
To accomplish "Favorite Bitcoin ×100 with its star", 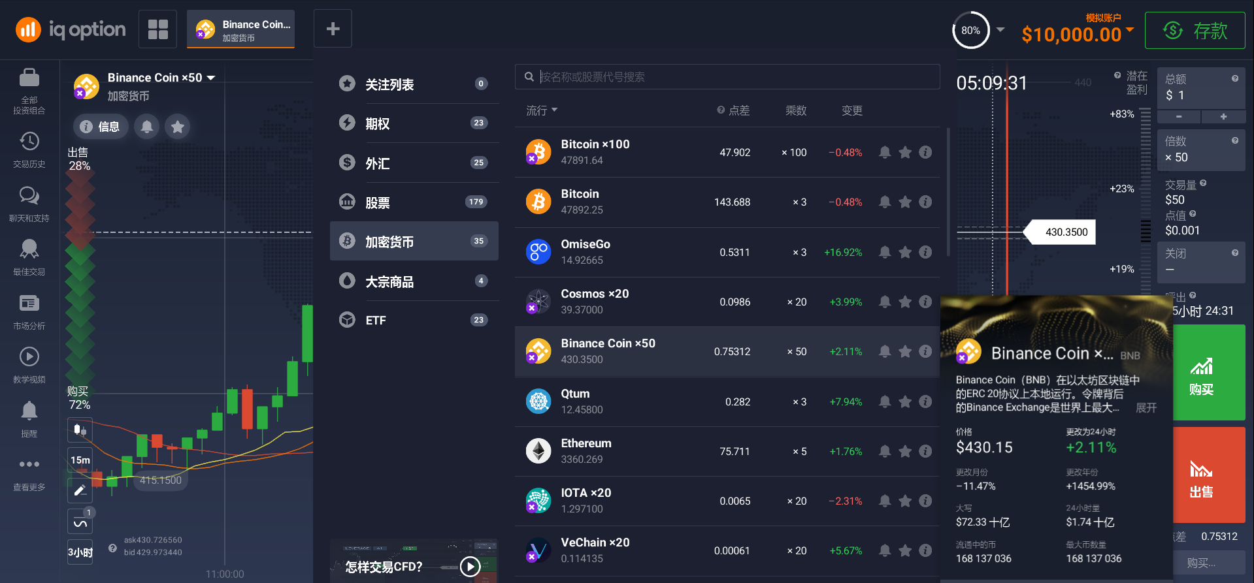I will pos(905,152).
